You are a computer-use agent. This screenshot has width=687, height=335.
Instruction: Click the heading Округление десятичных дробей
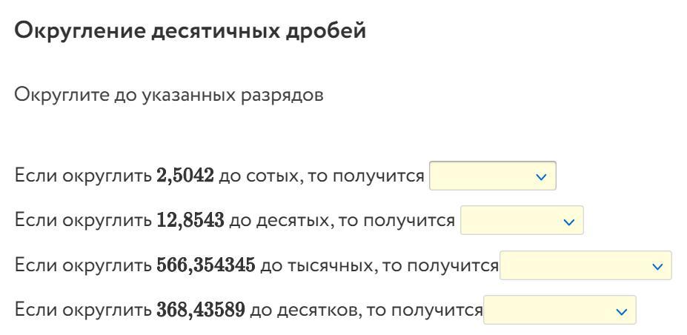coord(190,32)
